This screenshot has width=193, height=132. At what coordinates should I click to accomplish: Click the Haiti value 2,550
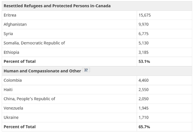[x=143, y=90]
